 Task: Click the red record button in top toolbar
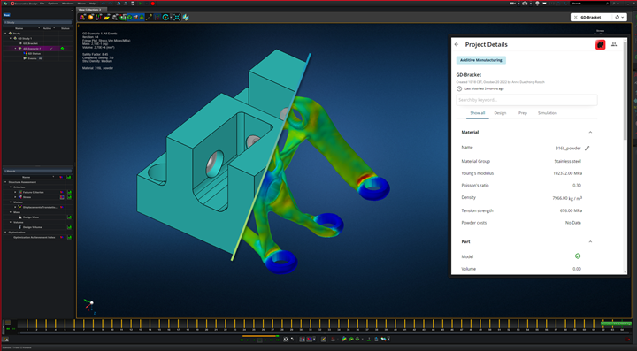[153, 4]
